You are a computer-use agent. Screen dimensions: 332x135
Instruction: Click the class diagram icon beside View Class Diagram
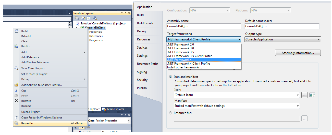[17, 68]
